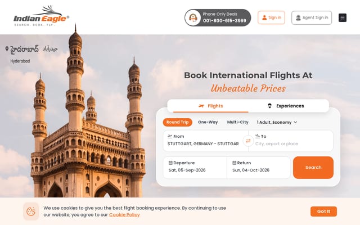Click the Agent Sign in button
Screen dimensions: 360x225
point(312,17)
